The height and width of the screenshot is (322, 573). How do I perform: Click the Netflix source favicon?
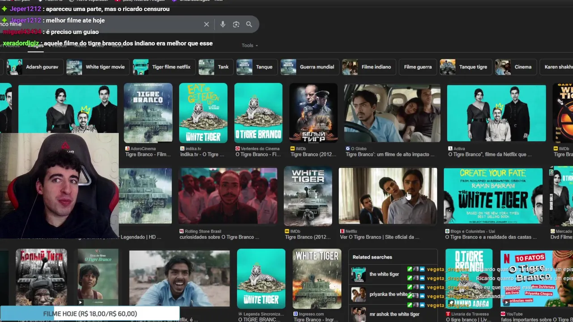[342, 231]
